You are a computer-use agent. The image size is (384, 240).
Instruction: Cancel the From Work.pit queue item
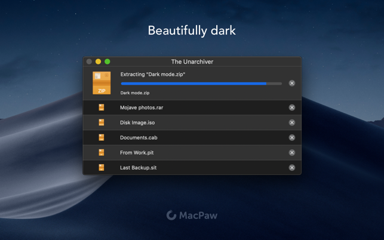click(292, 152)
